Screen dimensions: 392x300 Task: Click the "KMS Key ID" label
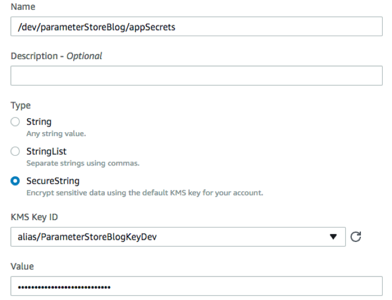(x=35, y=217)
